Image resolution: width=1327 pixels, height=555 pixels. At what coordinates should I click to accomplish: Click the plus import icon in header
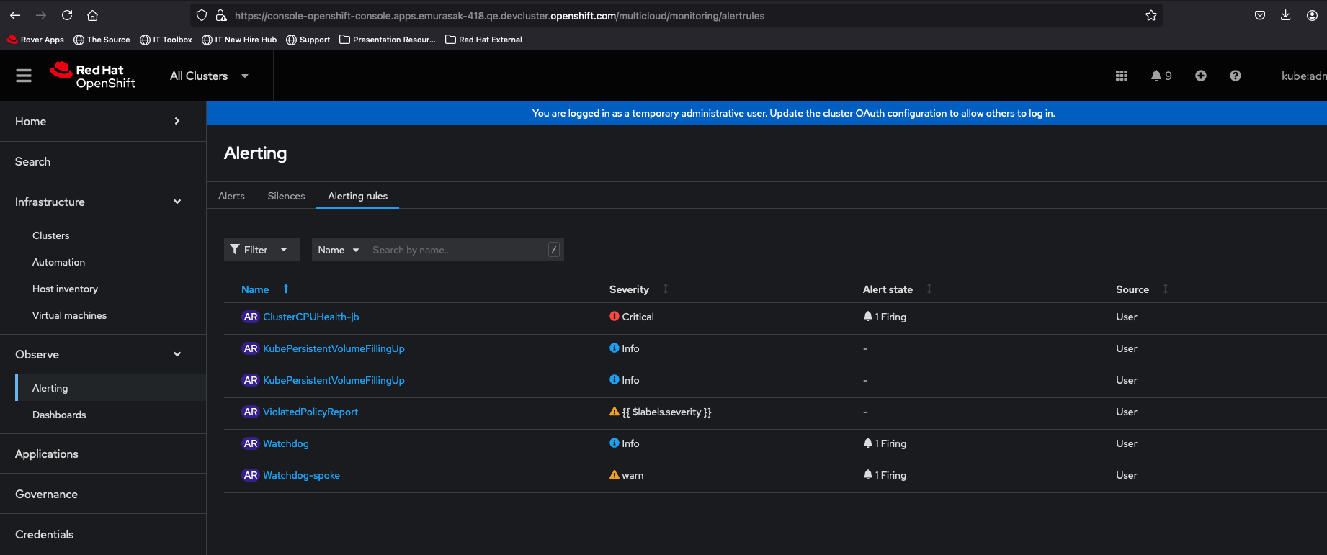[x=1201, y=76]
